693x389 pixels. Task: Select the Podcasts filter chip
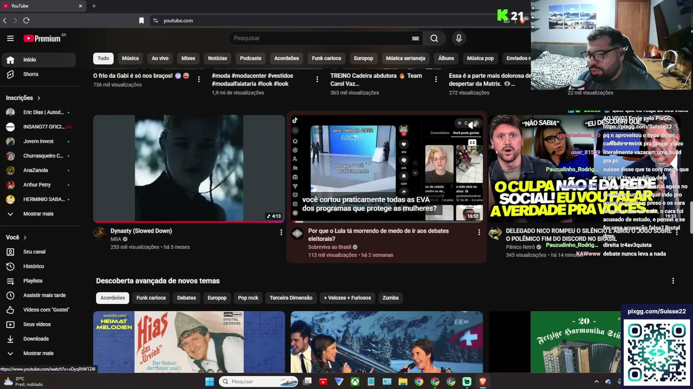click(251, 58)
